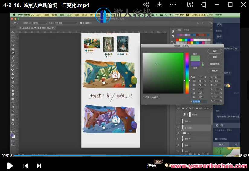This screenshot has height=171, width=249.
Task: Select the Type tool
Action: 13,103
